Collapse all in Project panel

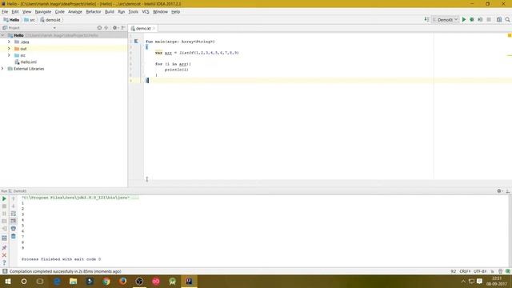(x=106, y=28)
